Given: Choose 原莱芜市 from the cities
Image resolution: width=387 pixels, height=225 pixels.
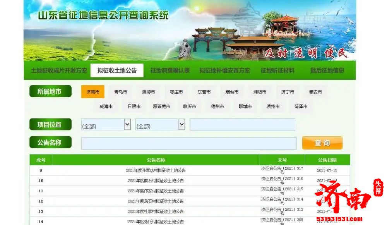Looking at the screenshot, I should click(x=161, y=106).
